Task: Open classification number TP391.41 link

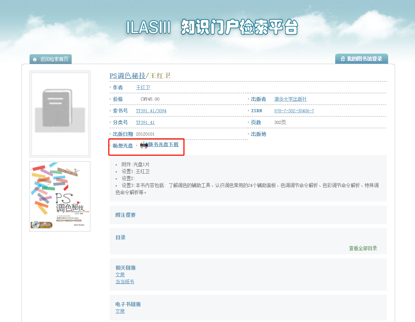Action: [145, 123]
